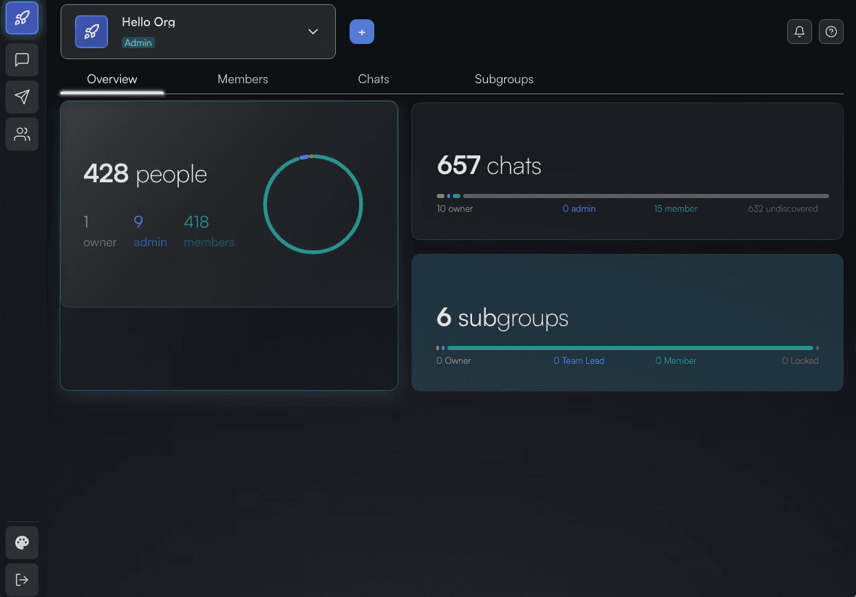Click the 15 member chats label
The width and height of the screenshot is (856, 597).
[676, 208]
